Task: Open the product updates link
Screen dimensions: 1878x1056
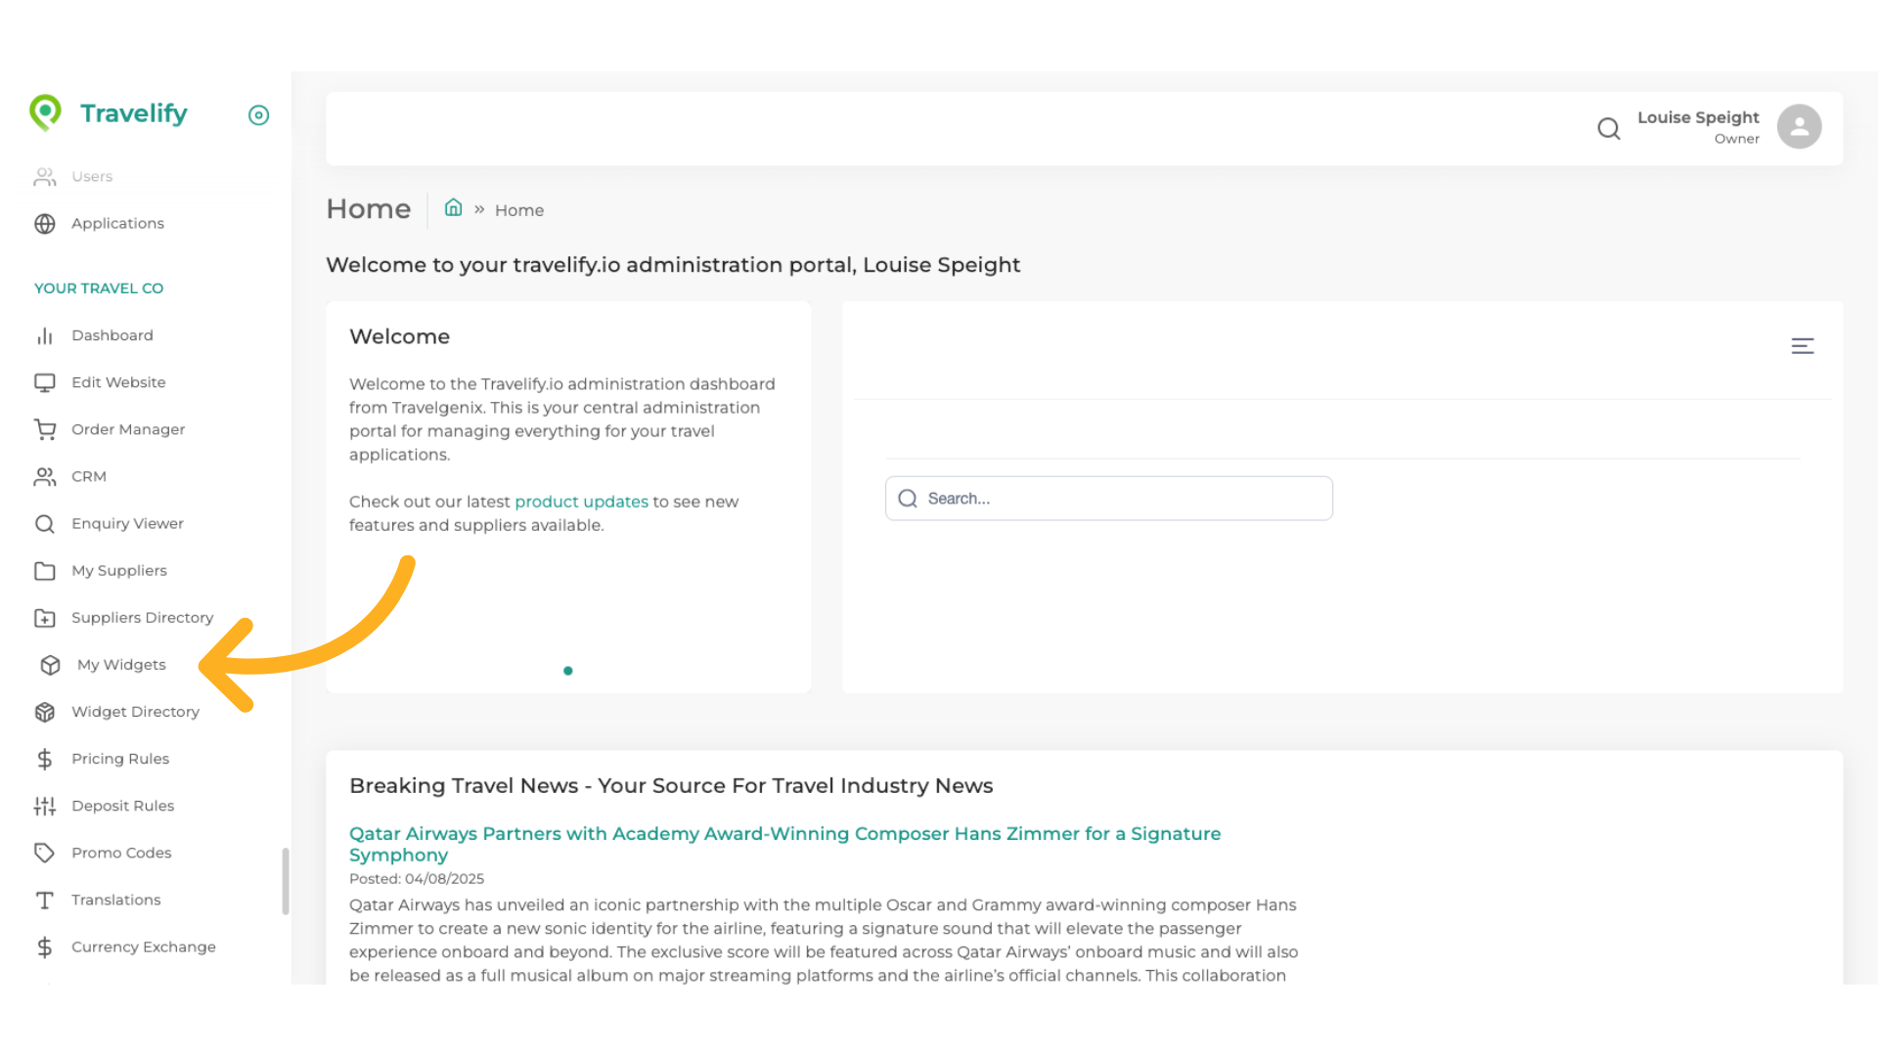Action: pyautogui.click(x=581, y=502)
